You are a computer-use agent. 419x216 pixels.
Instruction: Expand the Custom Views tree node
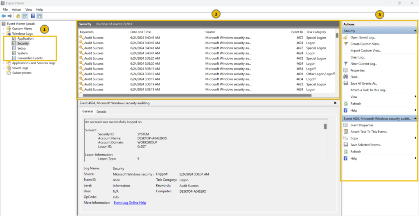click(x=3, y=29)
